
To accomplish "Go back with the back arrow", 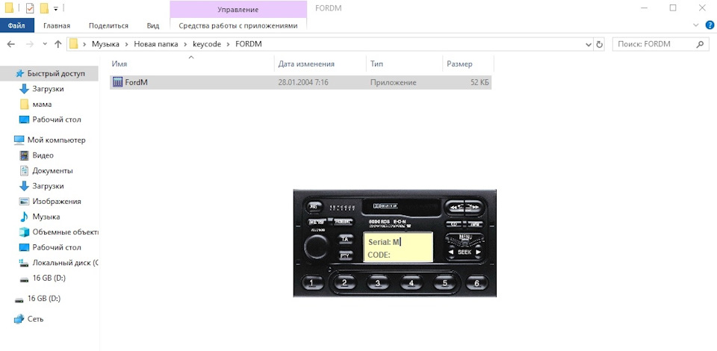I will point(11,44).
